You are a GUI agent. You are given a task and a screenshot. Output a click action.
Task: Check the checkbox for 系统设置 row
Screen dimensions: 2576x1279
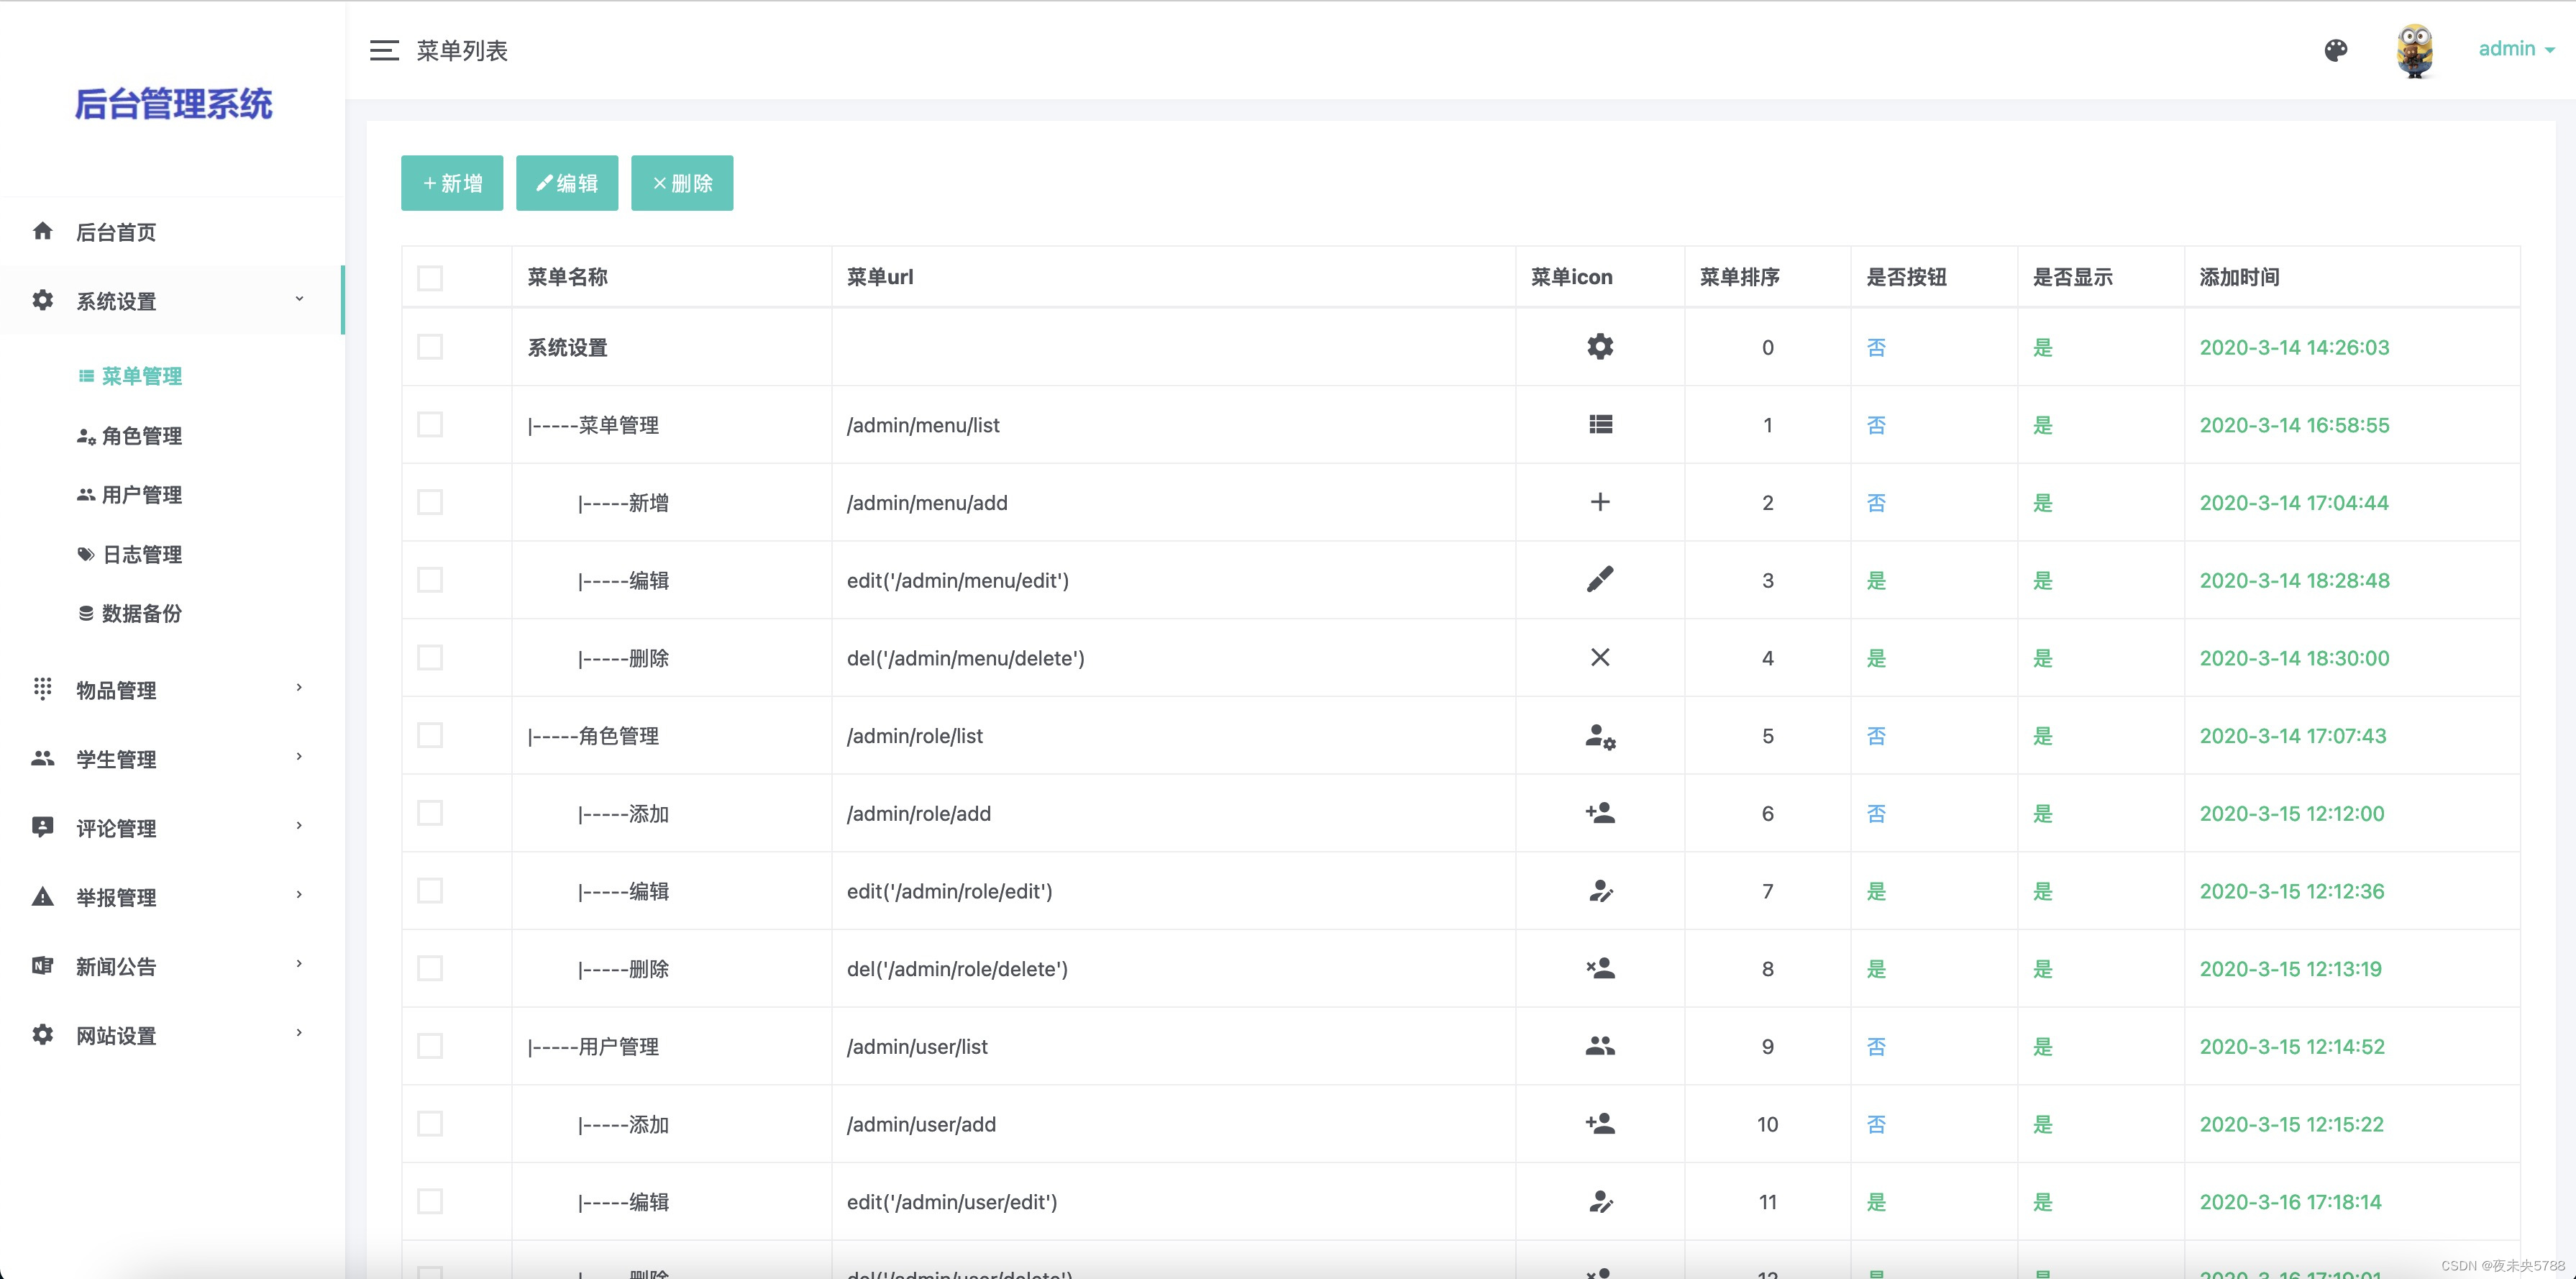pos(430,347)
